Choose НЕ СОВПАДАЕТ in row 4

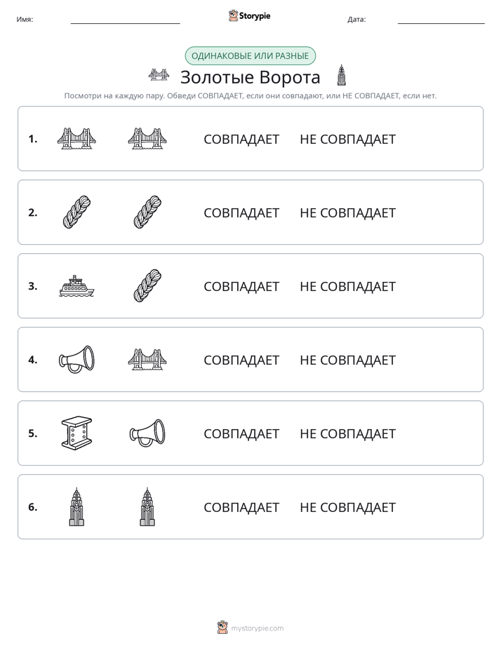click(x=347, y=360)
